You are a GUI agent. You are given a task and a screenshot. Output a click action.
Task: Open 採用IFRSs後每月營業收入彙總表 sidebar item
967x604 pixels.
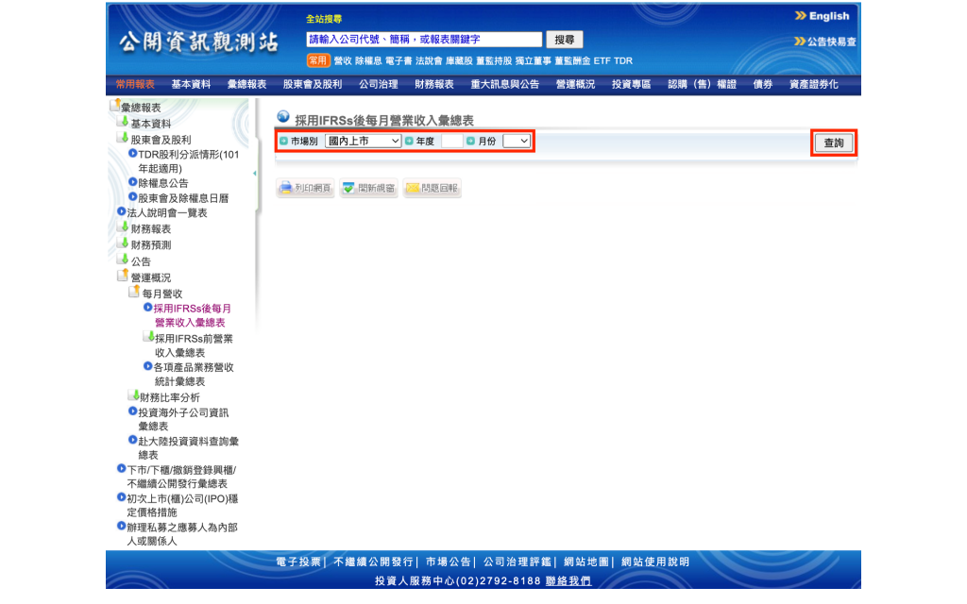(x=192, y=315)
